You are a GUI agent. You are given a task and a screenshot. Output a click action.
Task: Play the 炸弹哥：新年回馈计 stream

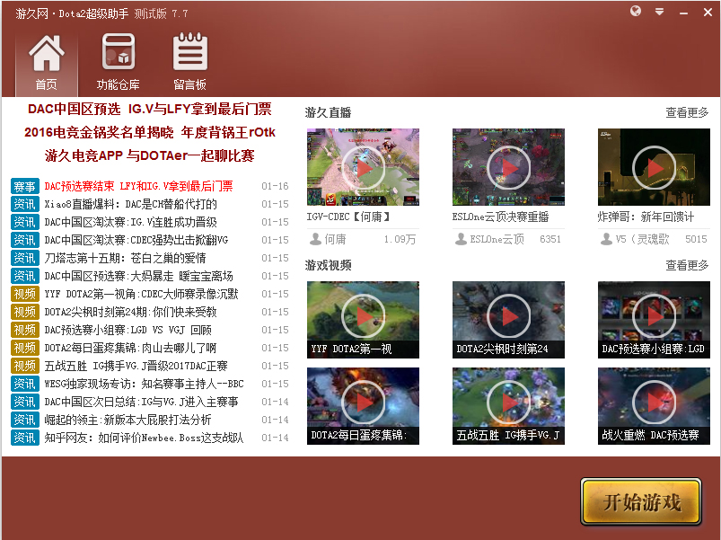point(654,167)
